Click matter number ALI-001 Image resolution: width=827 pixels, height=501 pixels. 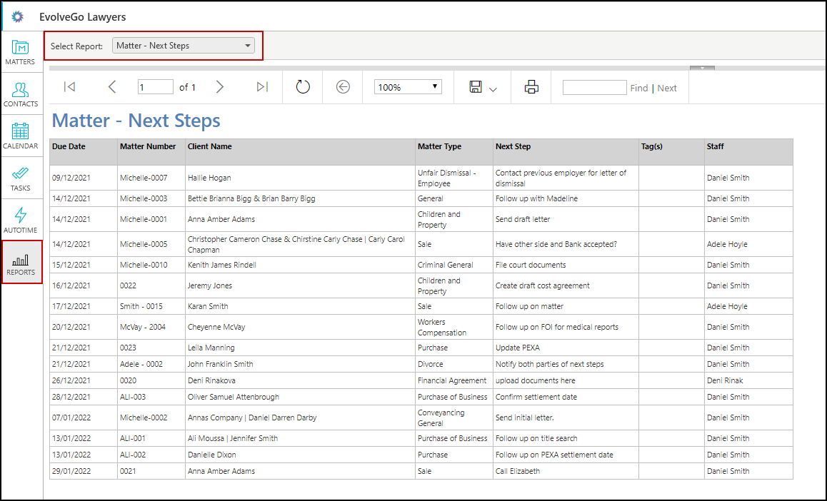[132, 438]
